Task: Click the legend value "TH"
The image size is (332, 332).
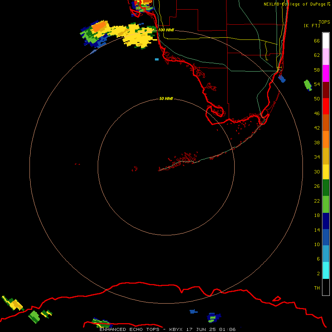Action: tap(317, 288)
